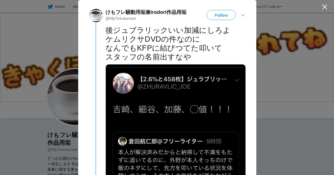Open the About menu item in top bar
This screenshot has width=334, height=175.
point(75,6)
